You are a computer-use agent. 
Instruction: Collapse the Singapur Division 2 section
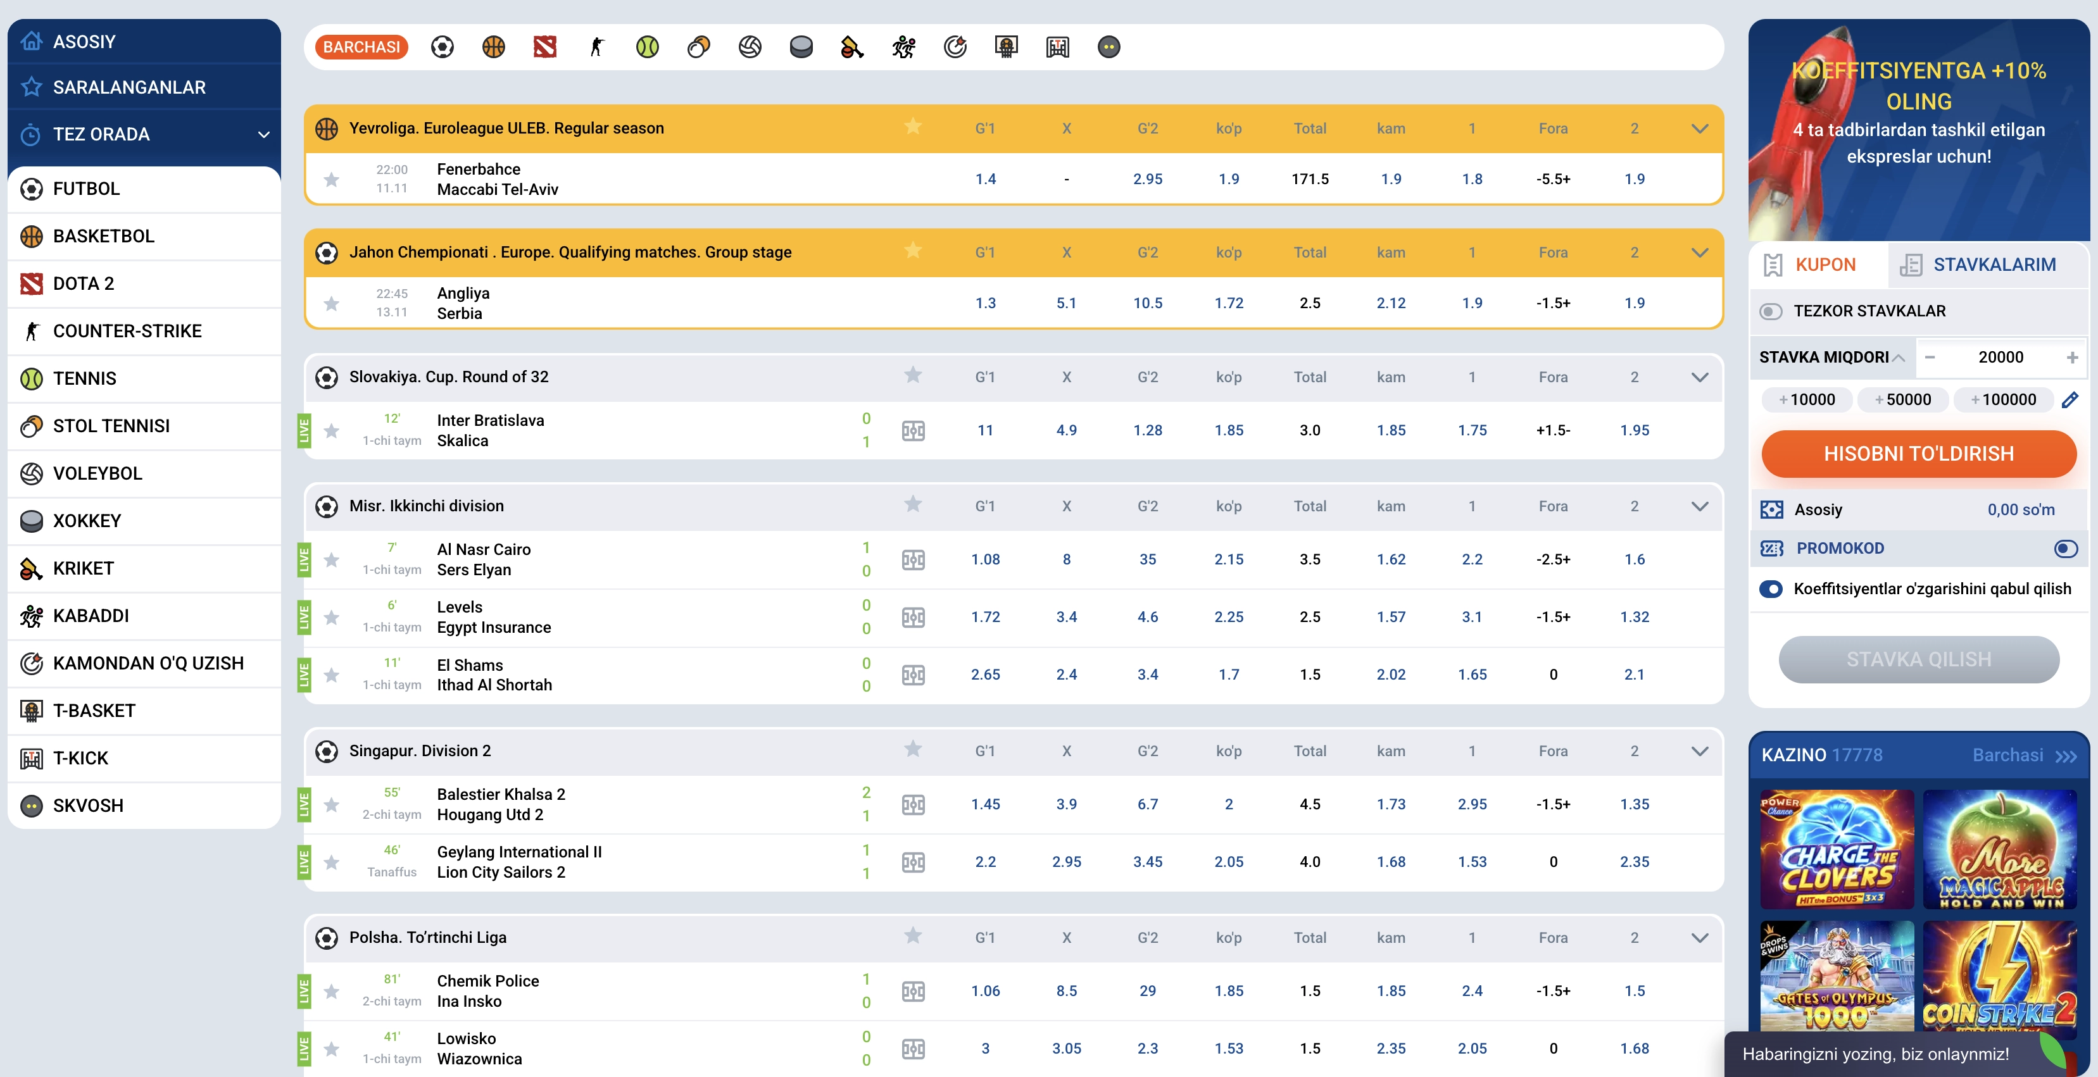pos(1700,751)
